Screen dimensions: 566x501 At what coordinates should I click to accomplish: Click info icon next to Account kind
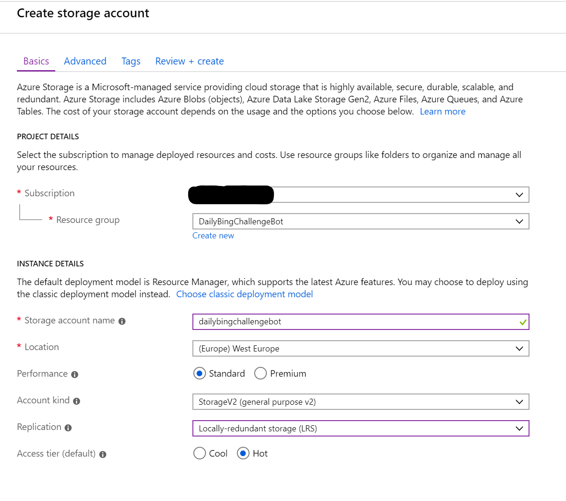coord(77,401)
